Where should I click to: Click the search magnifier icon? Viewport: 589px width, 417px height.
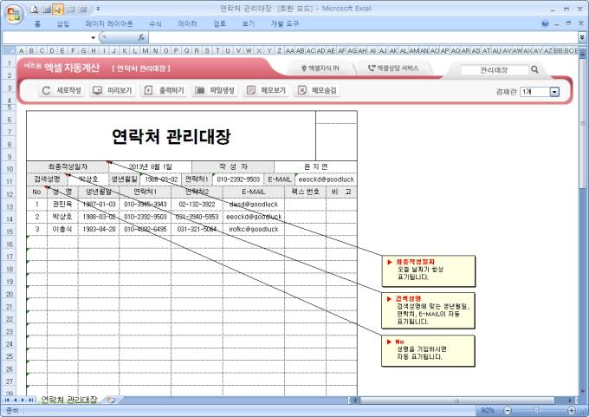pos(534,69)
